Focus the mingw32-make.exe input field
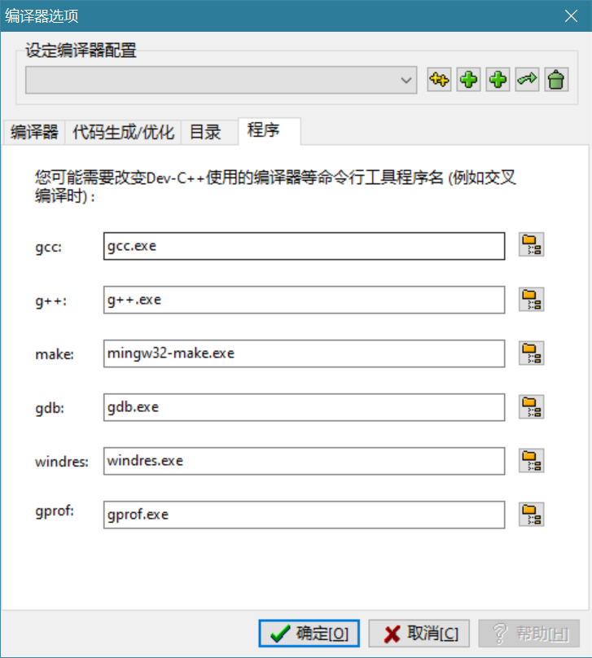The image size is (592, 658). coord(305,353)
